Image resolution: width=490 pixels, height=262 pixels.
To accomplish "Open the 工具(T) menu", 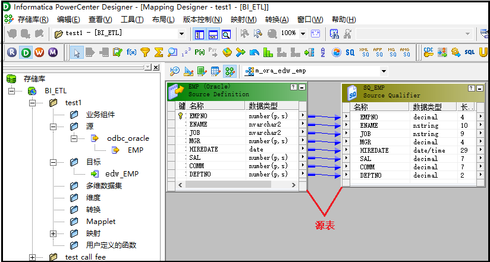I will pyautogui.click(x=132, y=20).
